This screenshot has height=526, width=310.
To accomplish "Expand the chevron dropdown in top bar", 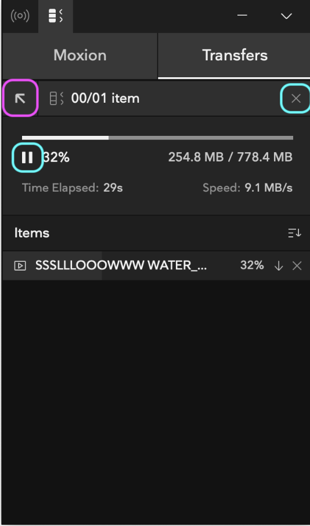I will tap(286, 16).
